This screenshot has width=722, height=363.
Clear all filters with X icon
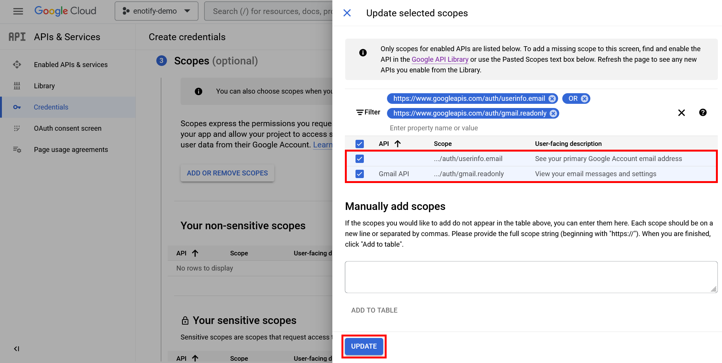pyautogui.click(x=681, y=113)
